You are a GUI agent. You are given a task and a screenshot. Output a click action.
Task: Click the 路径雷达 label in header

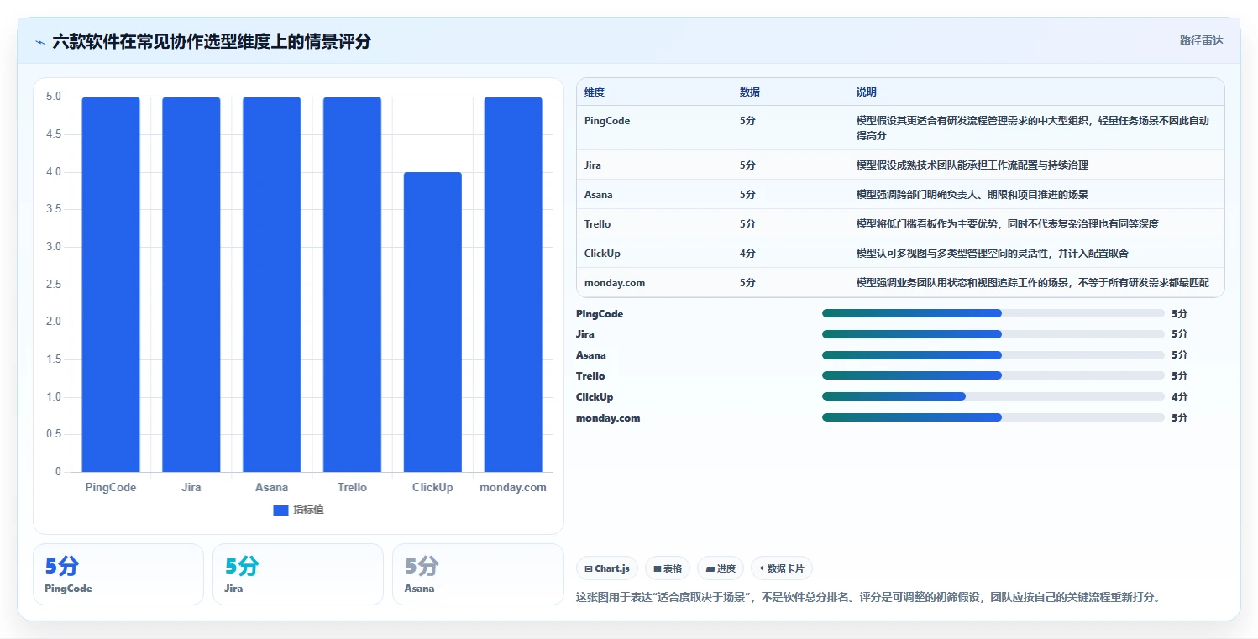point(1201,40)
